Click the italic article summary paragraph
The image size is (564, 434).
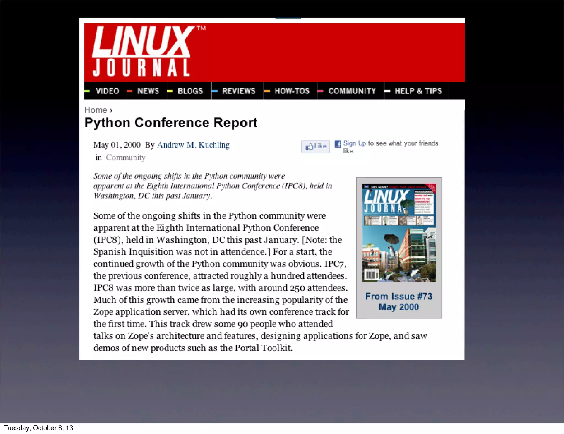tap(212, 186)
